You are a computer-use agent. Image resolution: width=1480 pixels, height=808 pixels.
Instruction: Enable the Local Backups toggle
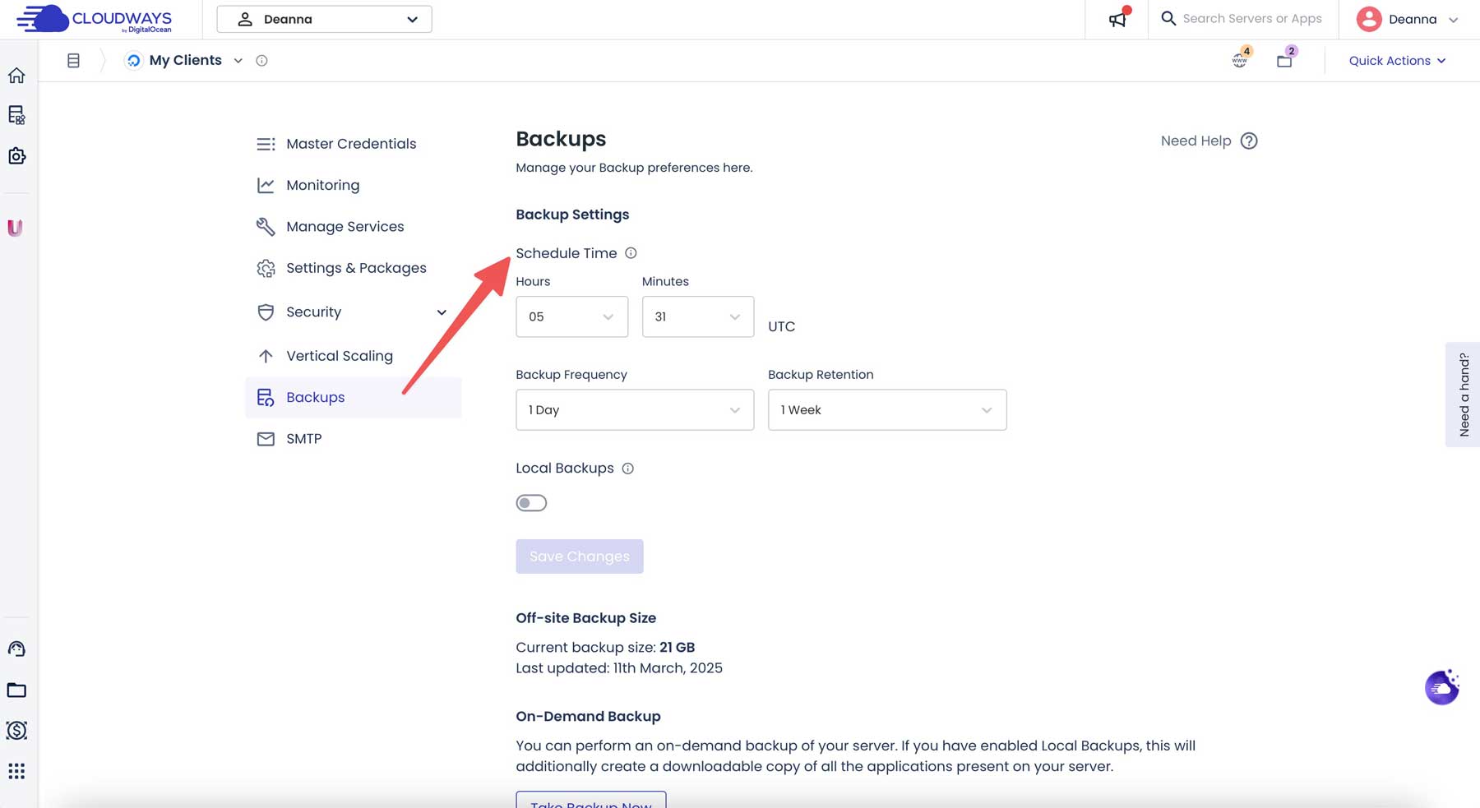click(x=531, y=502)
